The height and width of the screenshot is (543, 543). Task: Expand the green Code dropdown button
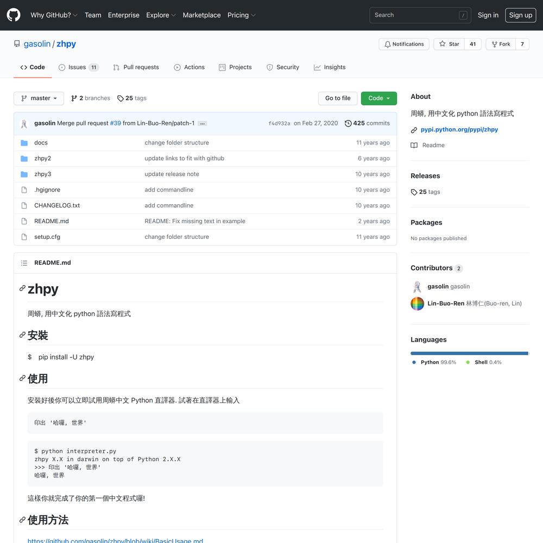pos(379,98)
